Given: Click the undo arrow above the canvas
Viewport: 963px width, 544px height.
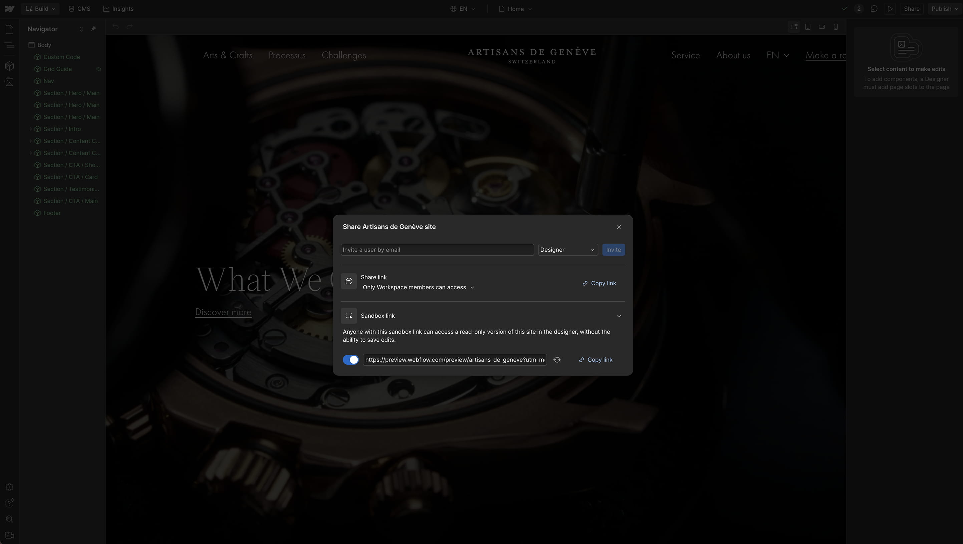Looking at the screenshot, I should [x=116, y=27].
